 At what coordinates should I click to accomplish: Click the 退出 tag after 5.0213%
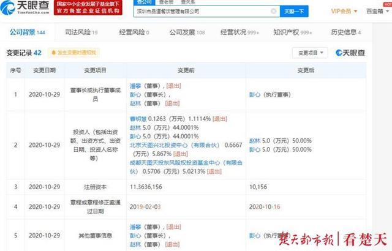[x=214, y=171]
